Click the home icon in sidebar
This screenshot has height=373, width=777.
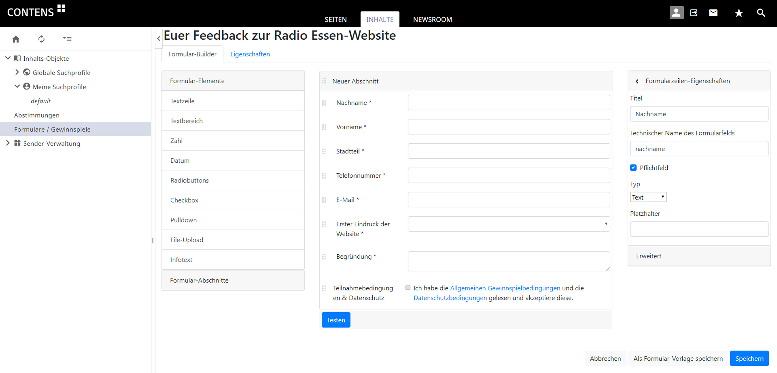[x=16, y=39]
